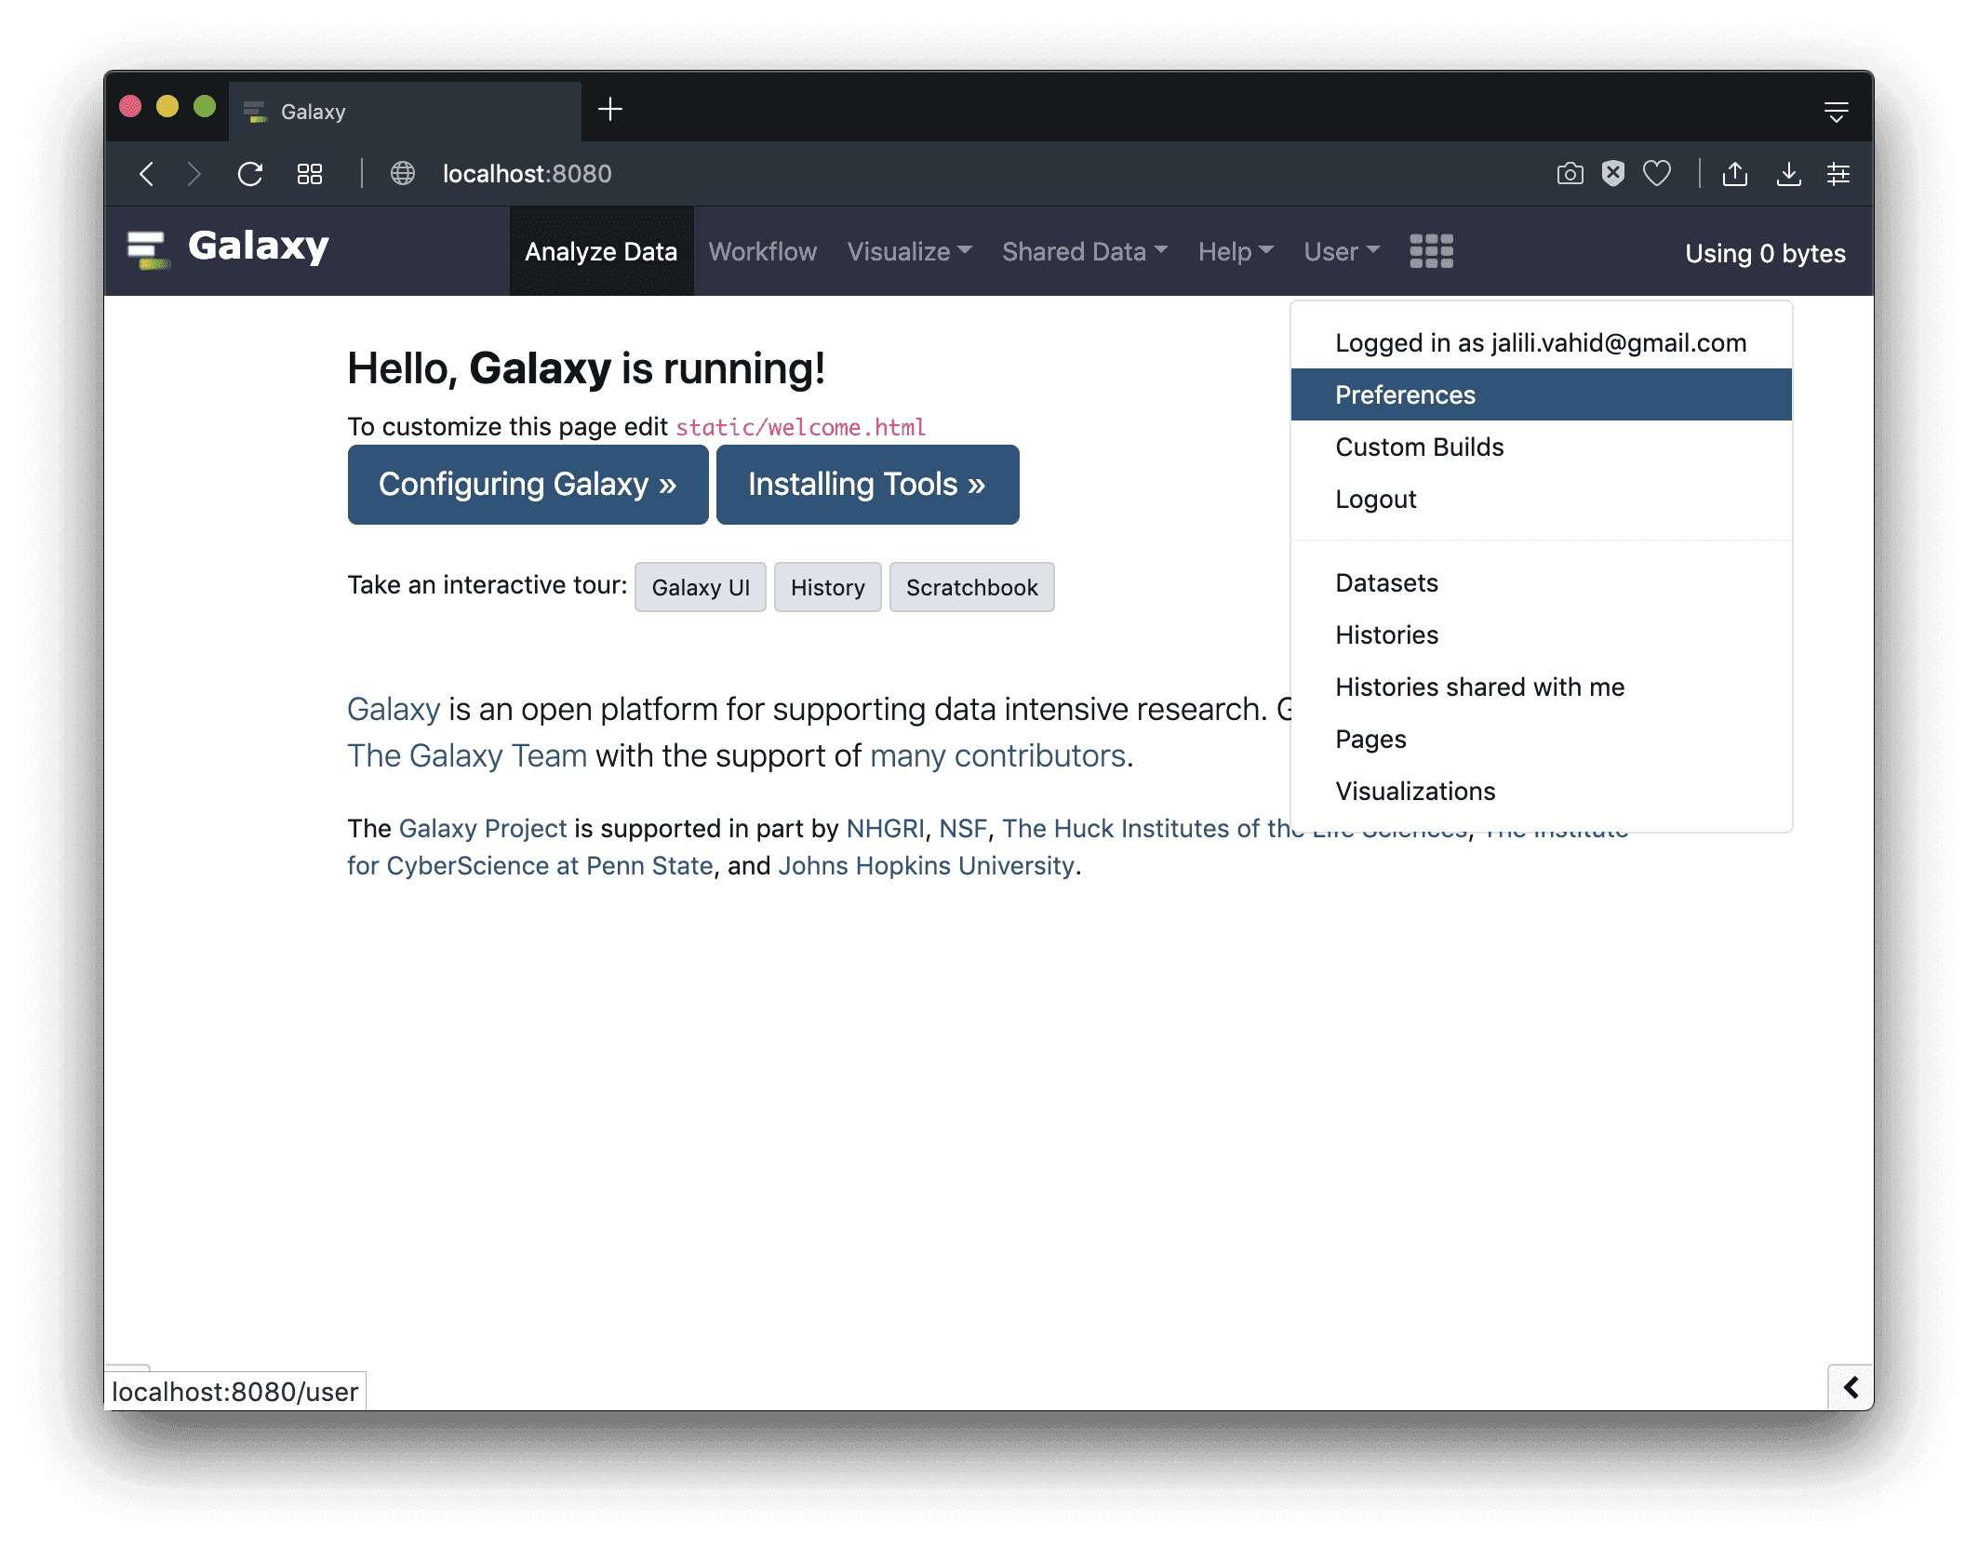This screenshot has width=1978, height=1548.
Task: Select Preferences from the User menu
Action: pos(1405,394)
